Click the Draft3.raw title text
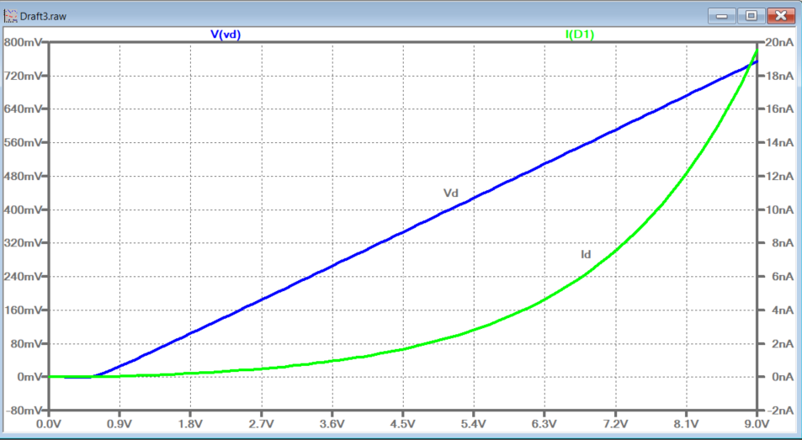802x440 pixels. [x=43, y=16]
